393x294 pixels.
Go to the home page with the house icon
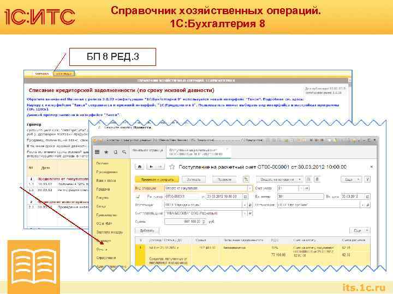(140, 167)
